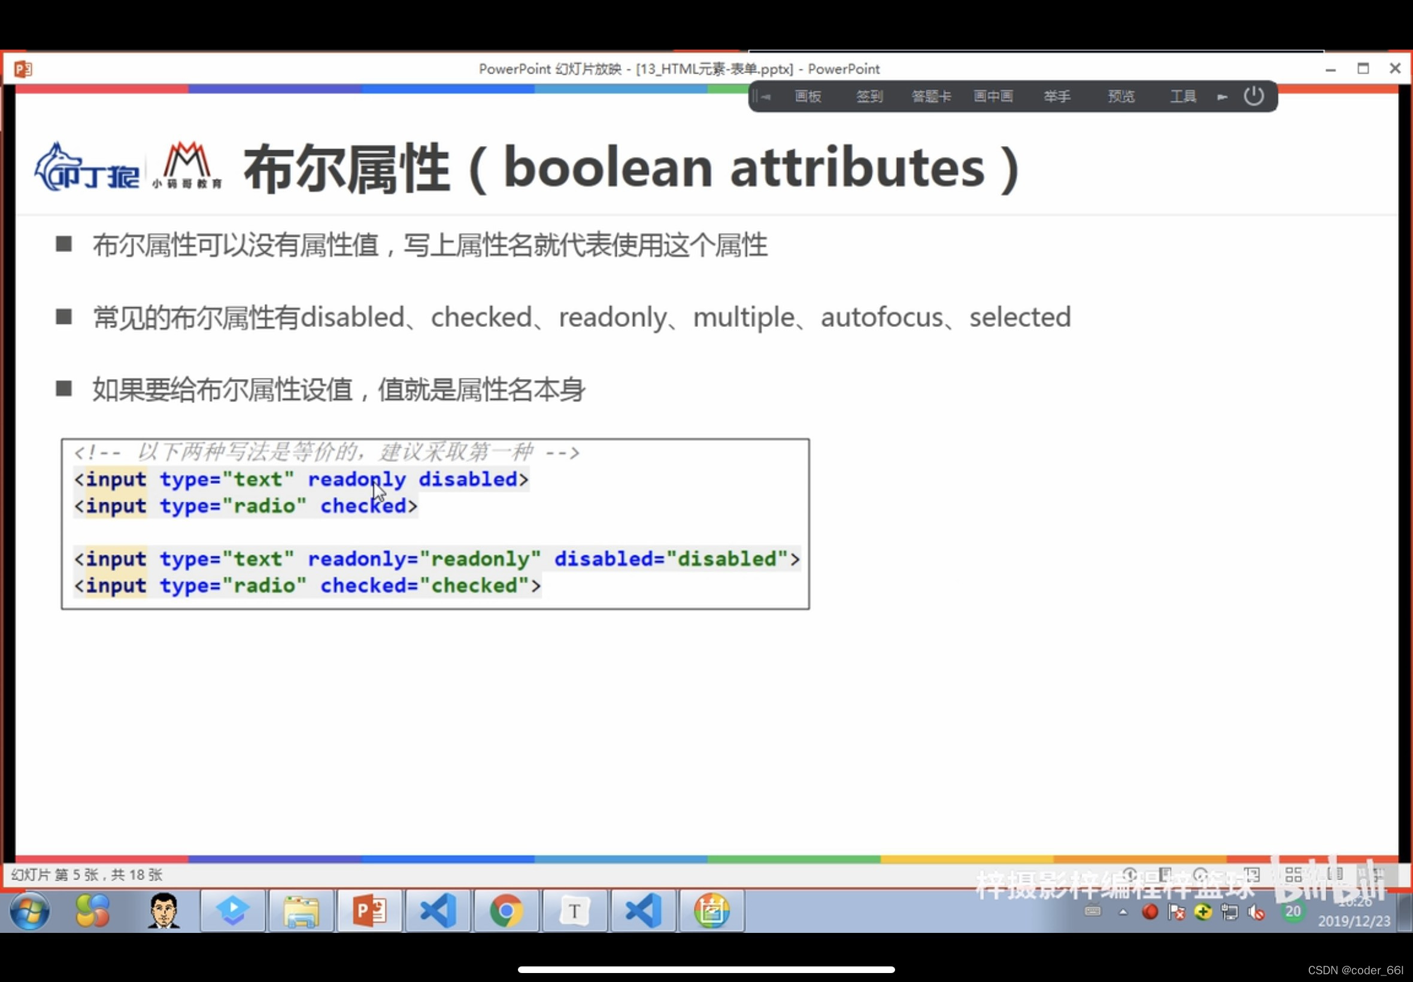Open the PowerPoint taskbar icon
The height and width of the screenshot is (982, 1413).
point(369,910)
